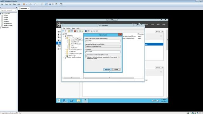Open the lower TASKS dropdown in Server Manager
The width and height of the screenshot is (203, 114).
point(159,67)
